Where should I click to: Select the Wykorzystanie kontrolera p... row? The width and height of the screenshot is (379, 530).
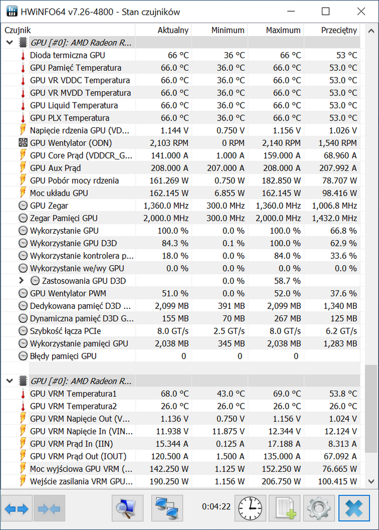tap(180, 256)
